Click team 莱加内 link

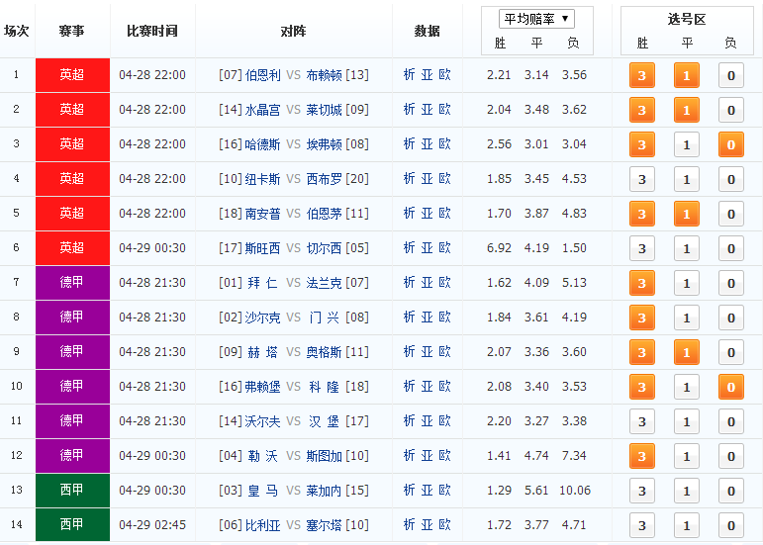[x=324, y=491]
